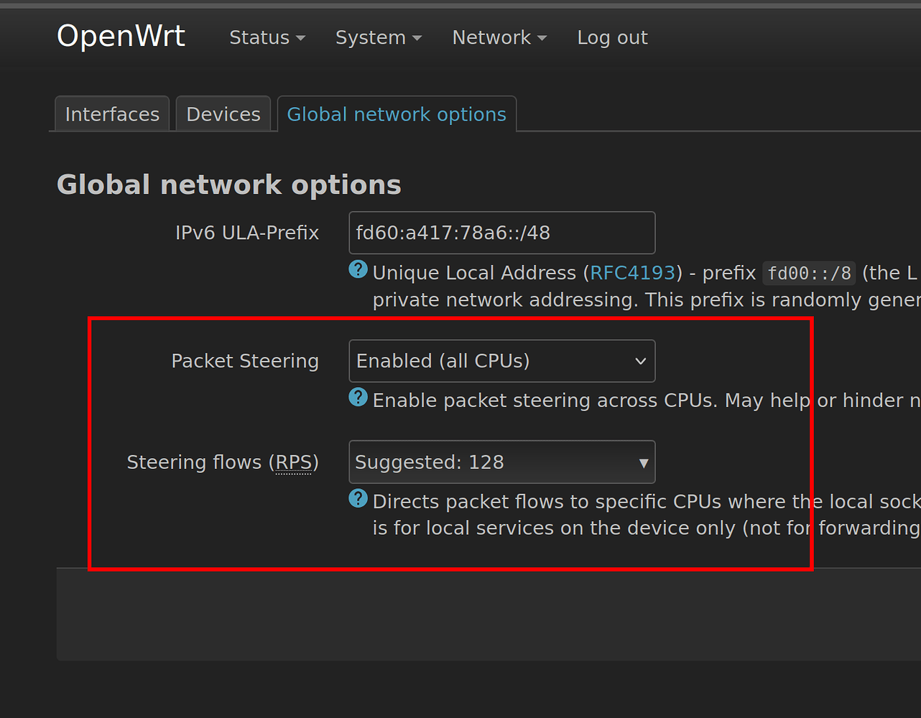Click the Log out link
Viewport: 921px width, 718px height.
(x=612, y=37)
